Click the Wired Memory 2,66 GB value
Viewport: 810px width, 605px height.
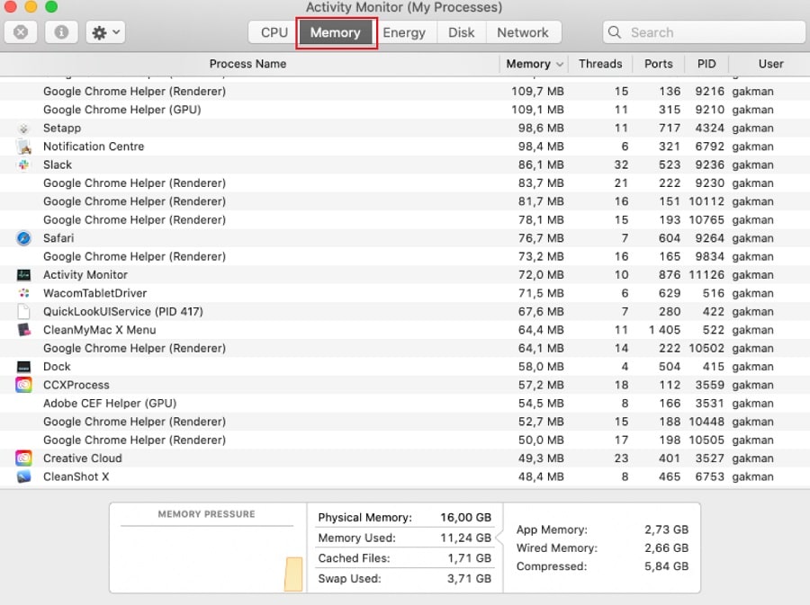click(666, 547)
